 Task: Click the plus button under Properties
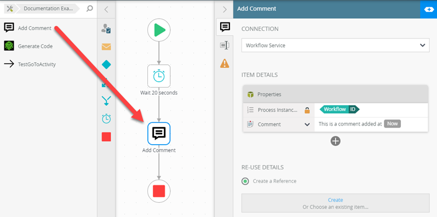336,141
